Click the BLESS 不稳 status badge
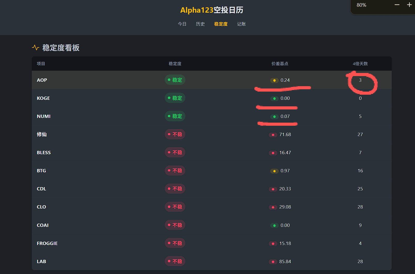Screen dimensions: 415x274 [175, 152]
